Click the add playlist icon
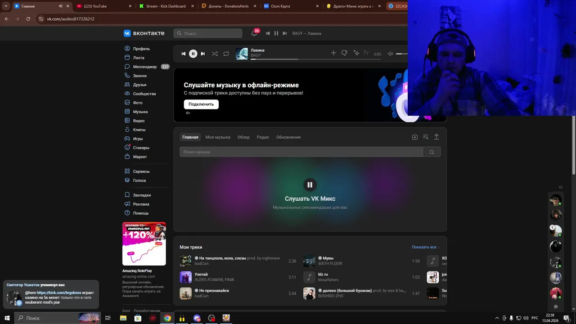The height and width of the screenshot is (324, 576). [x=426, y=137]
